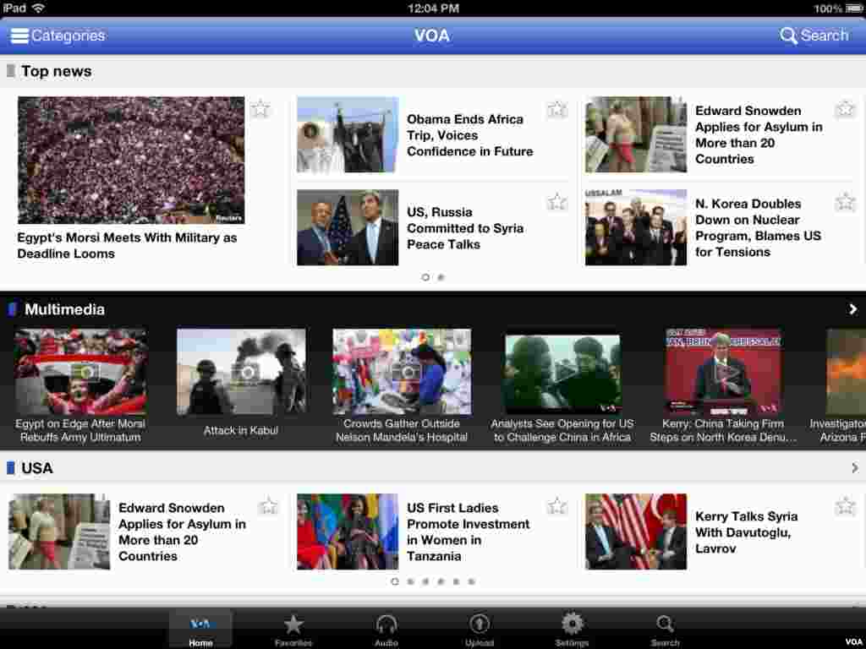
Task: Check the battery indicator in status bar
Action: [854, 8]
